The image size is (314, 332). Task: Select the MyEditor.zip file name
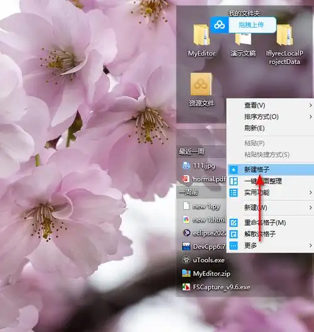(212, 274)
